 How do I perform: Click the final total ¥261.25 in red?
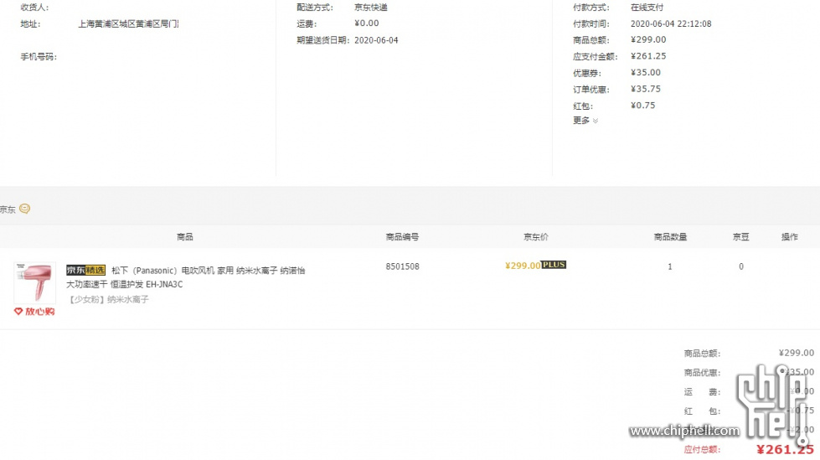coord(785,449)
